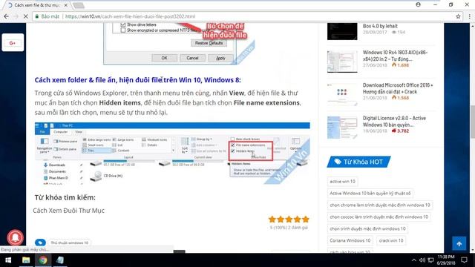The image size is (475, 267).
Task: Click 'chọn trình duyệt mặc định windows 10' tag
Action: pyautogui.click(x=367, y=228)
